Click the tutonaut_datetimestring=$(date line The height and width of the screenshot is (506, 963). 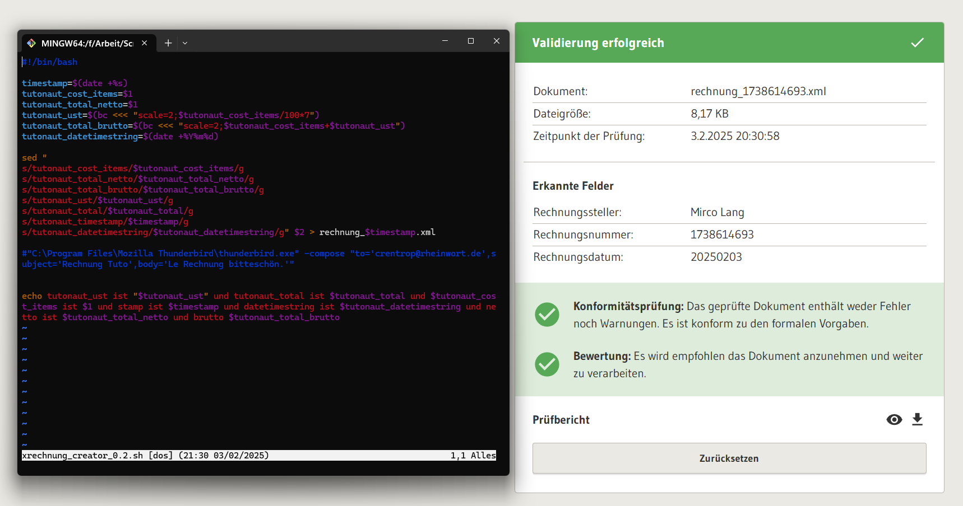point(120,137)
